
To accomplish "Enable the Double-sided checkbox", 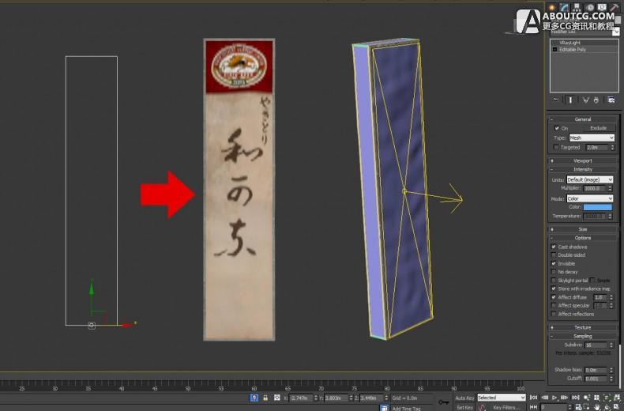I will [555, 255].
